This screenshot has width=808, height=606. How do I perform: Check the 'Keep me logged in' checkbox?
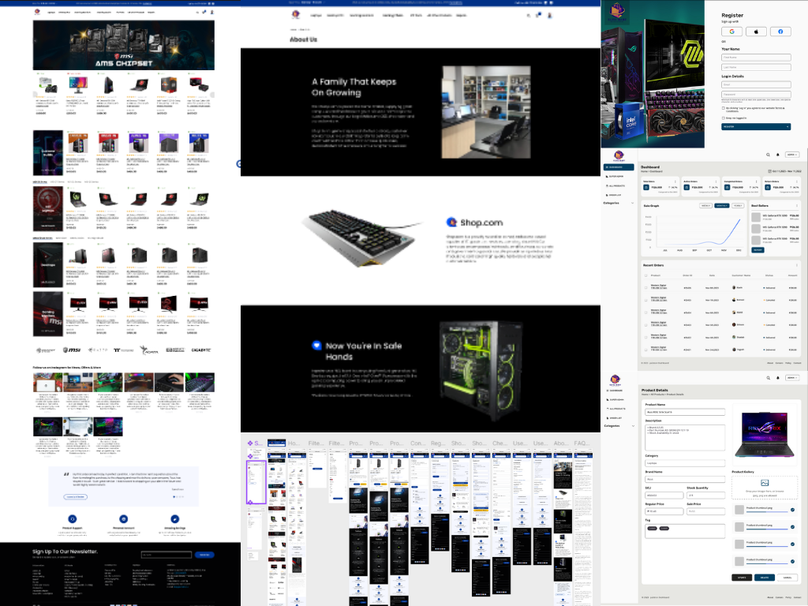pos(724,118)
